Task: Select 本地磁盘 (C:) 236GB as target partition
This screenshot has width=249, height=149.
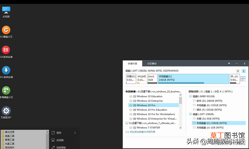Action: 219,123
